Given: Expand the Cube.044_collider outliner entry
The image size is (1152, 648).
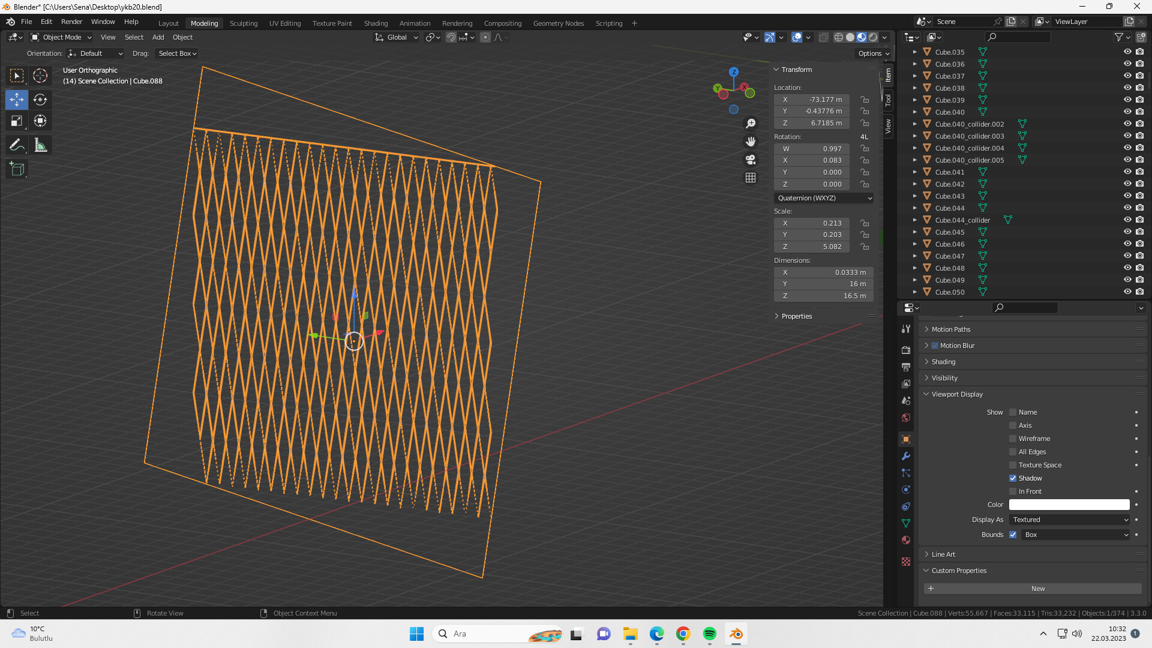Looking at the screenshot, I should coord(914,220).
